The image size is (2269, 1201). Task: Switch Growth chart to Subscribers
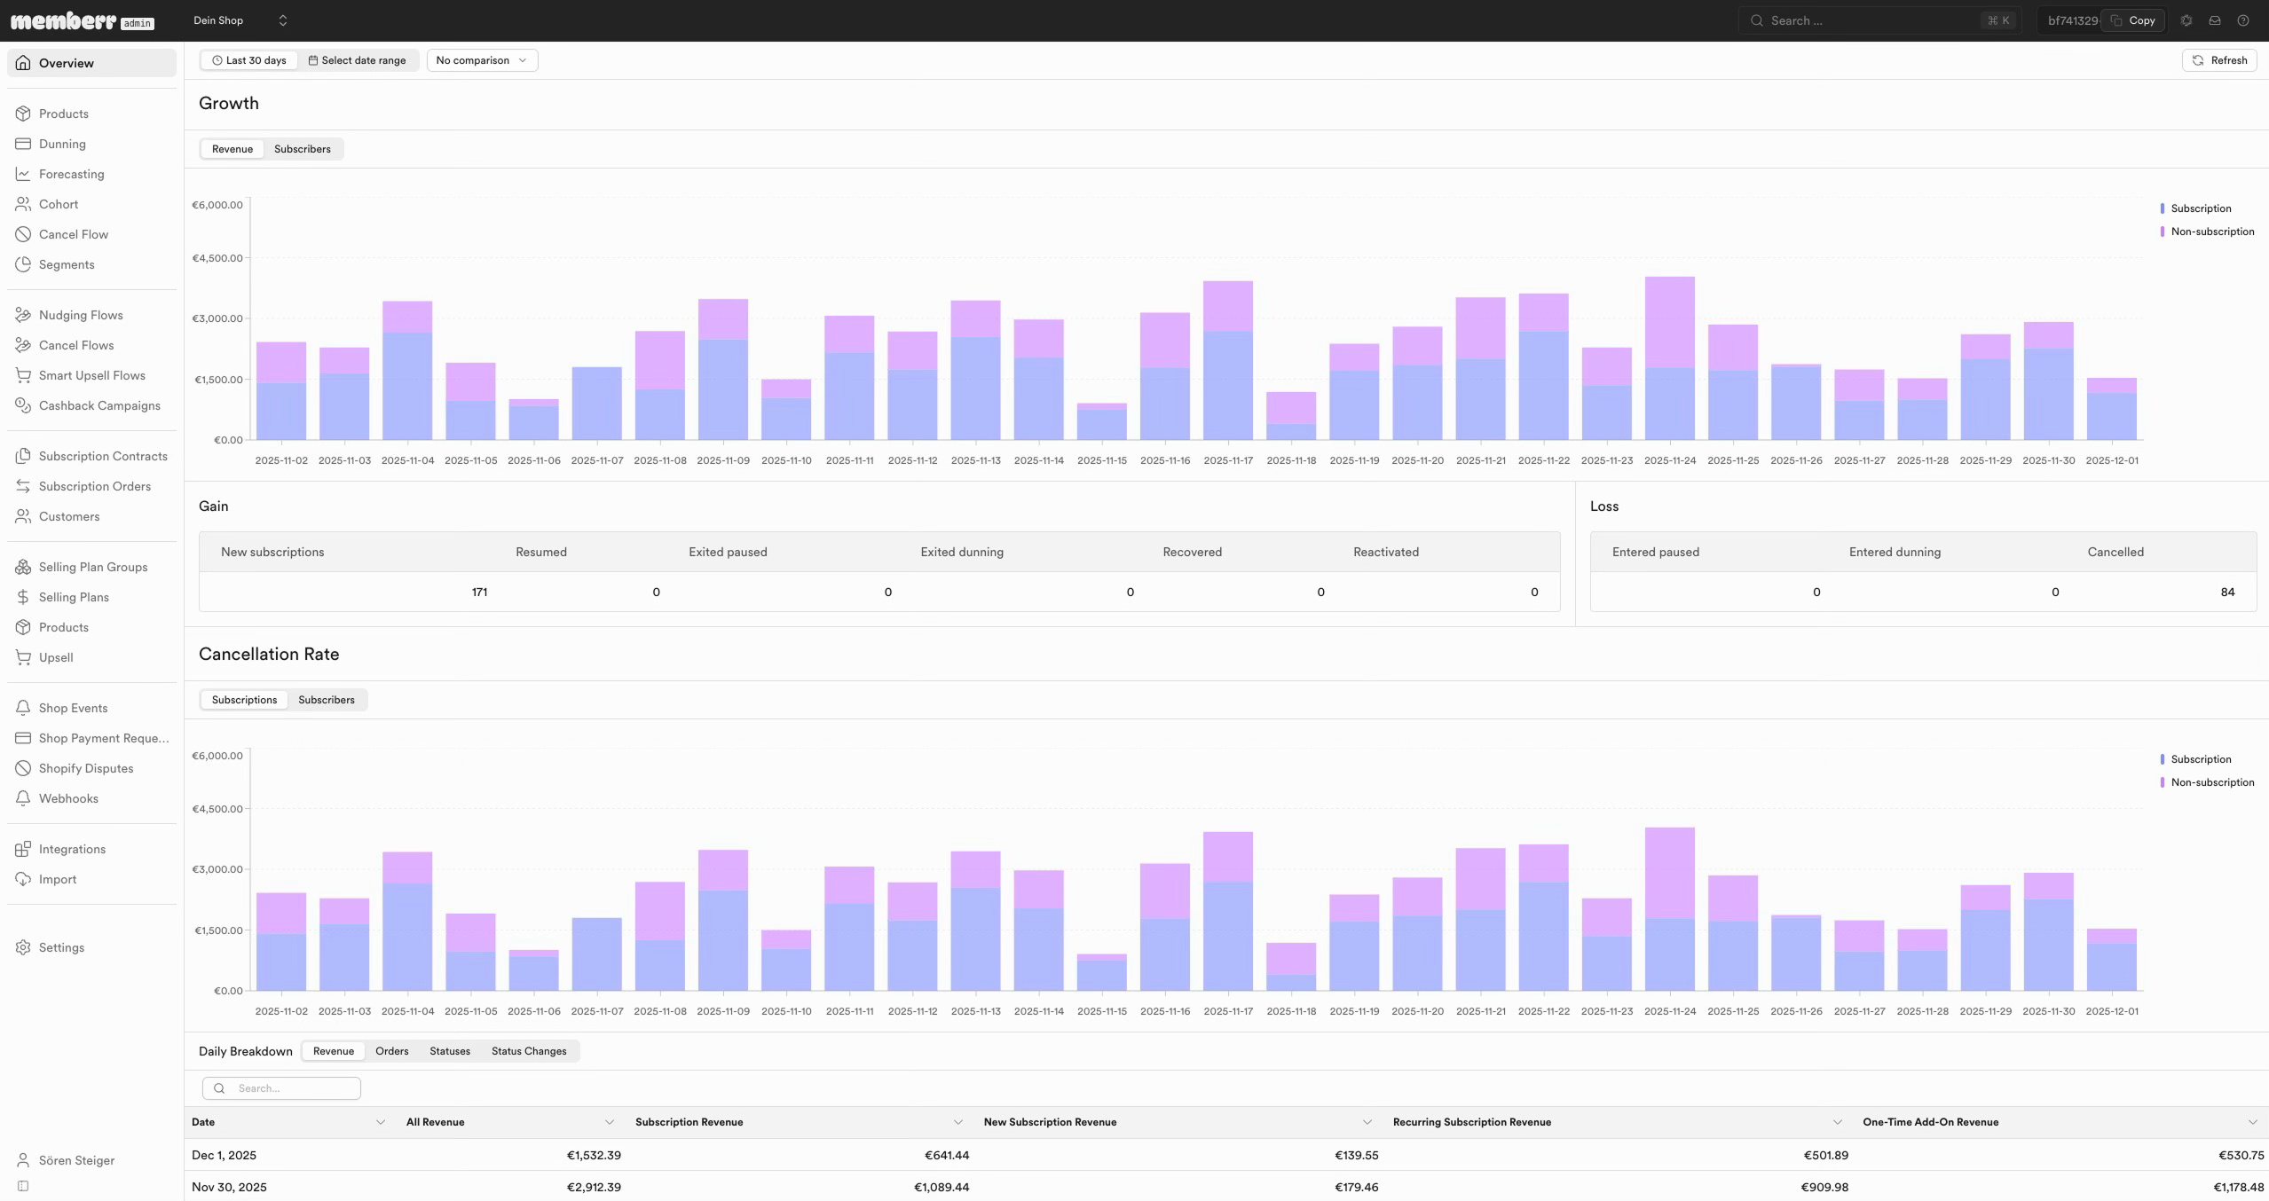coord(302,149)
